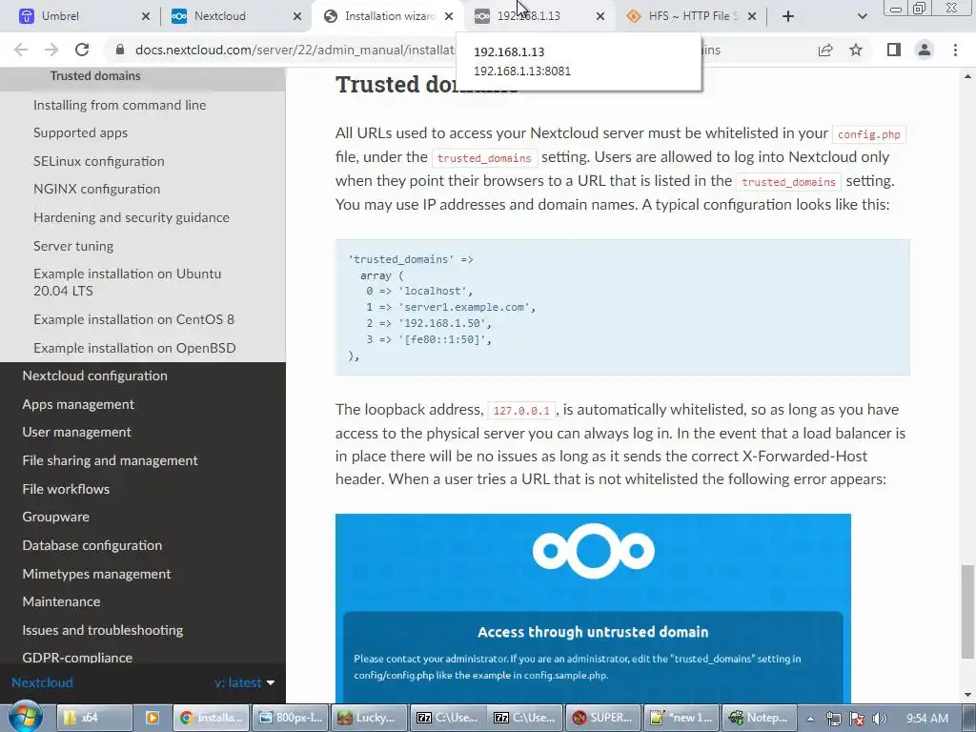Expand File sharing and management section
The height and width of the screenshot is (732, 976).
[x=111, y=460]
